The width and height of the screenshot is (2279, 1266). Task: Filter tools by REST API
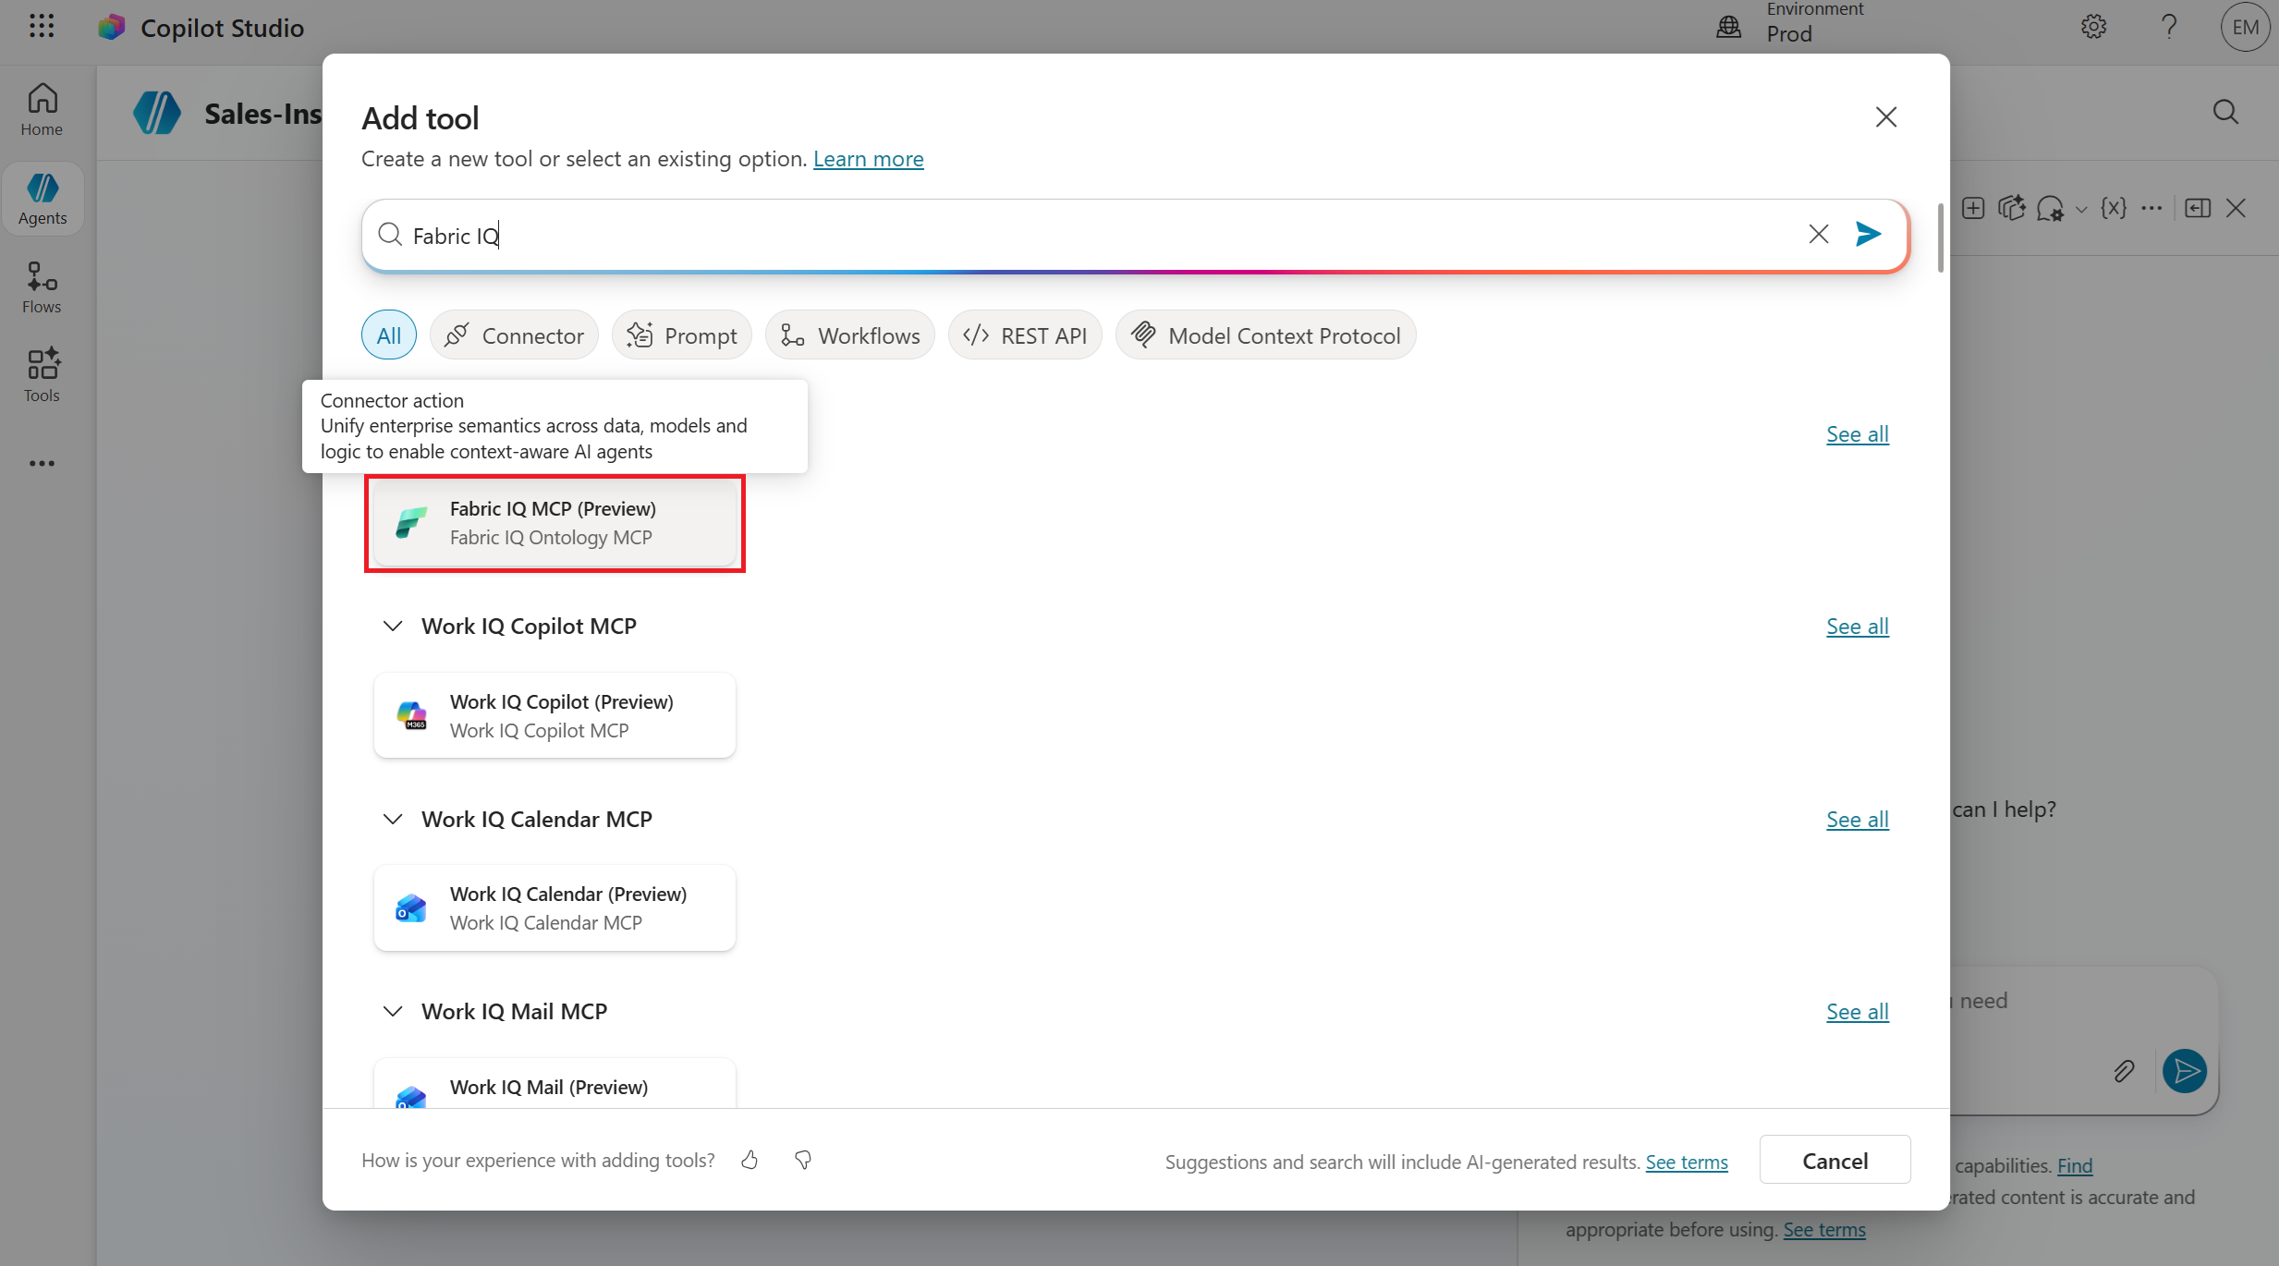coord(1025,335)
